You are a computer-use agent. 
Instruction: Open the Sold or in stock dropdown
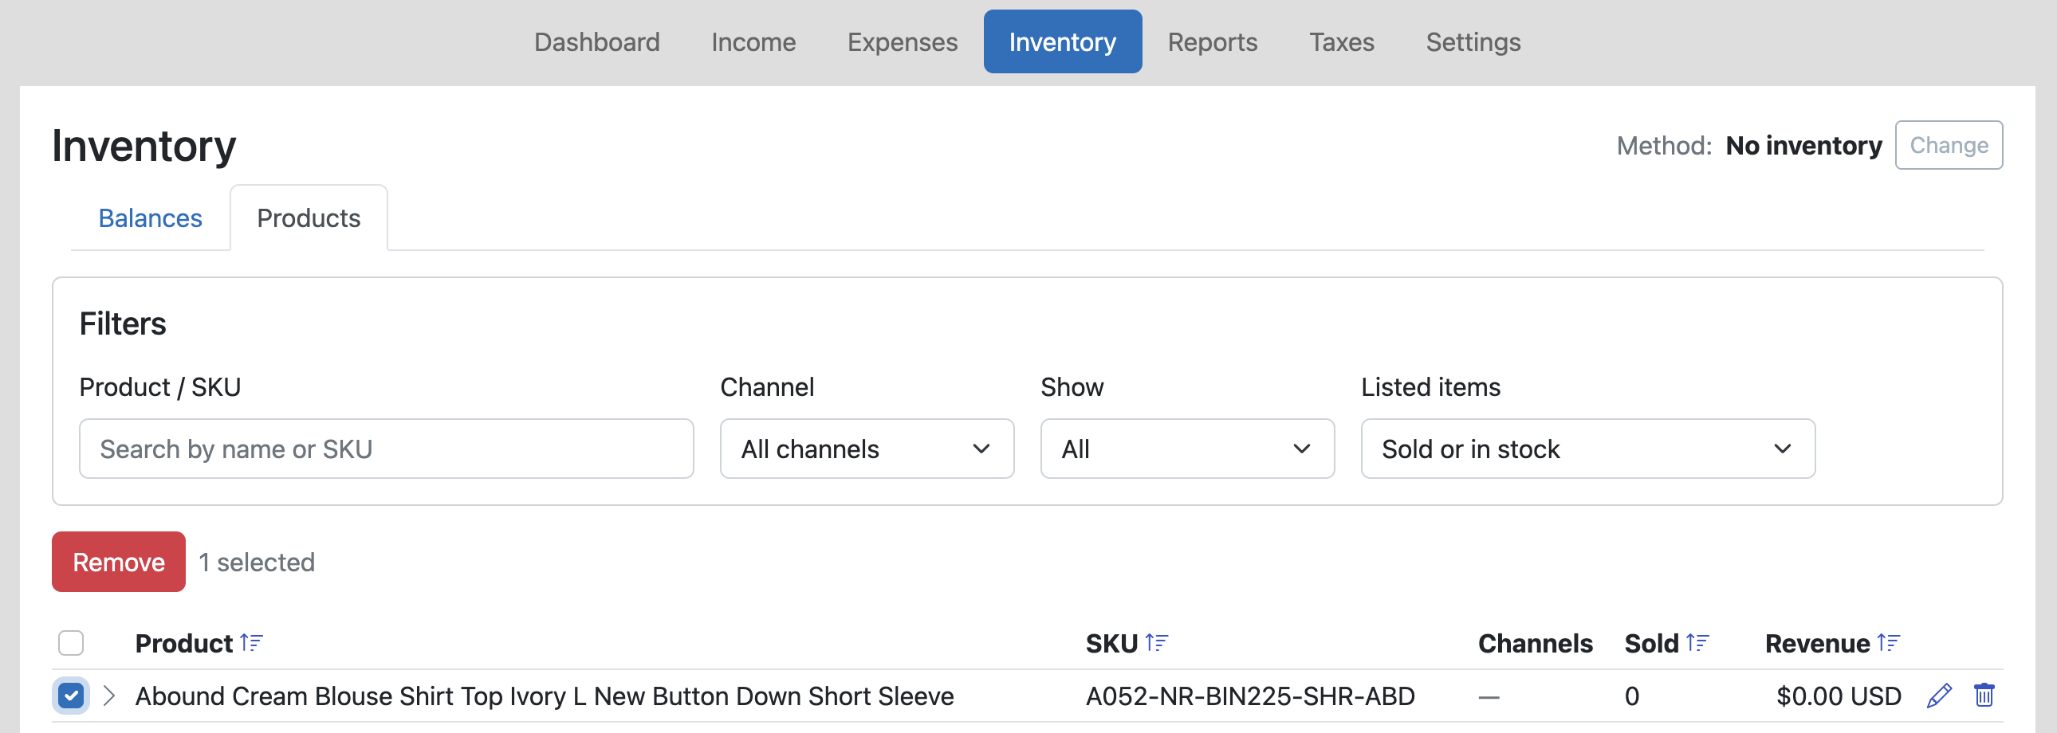pyautogui.click(x=1587, y=449)
